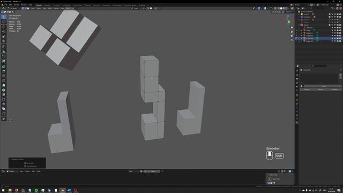
Task: Select the Spin tool
Action: coord(4,90)
